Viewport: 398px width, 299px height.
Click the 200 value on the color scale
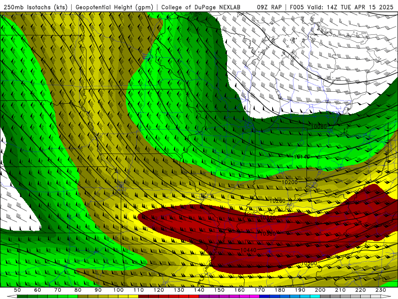[320, 290]
